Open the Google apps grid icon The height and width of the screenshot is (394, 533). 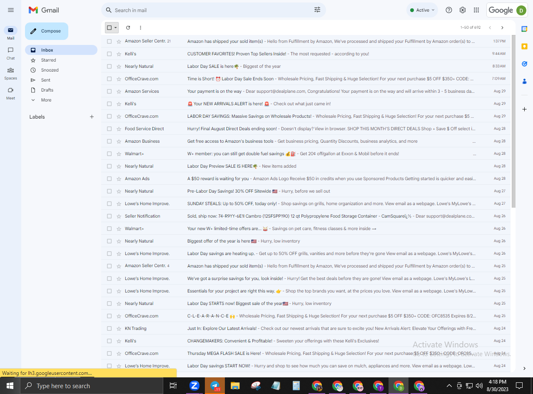(x=476, y=10)
